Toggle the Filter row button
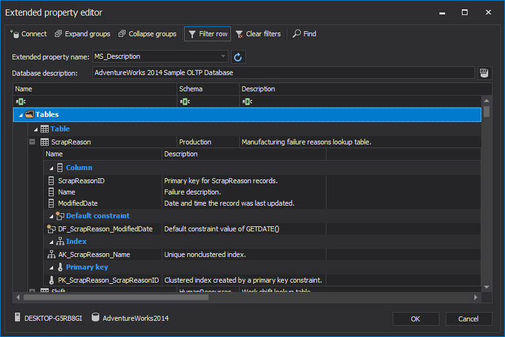The height and width of the screenshot is (337, 505). pyautogui.click(x=207, y=34)
